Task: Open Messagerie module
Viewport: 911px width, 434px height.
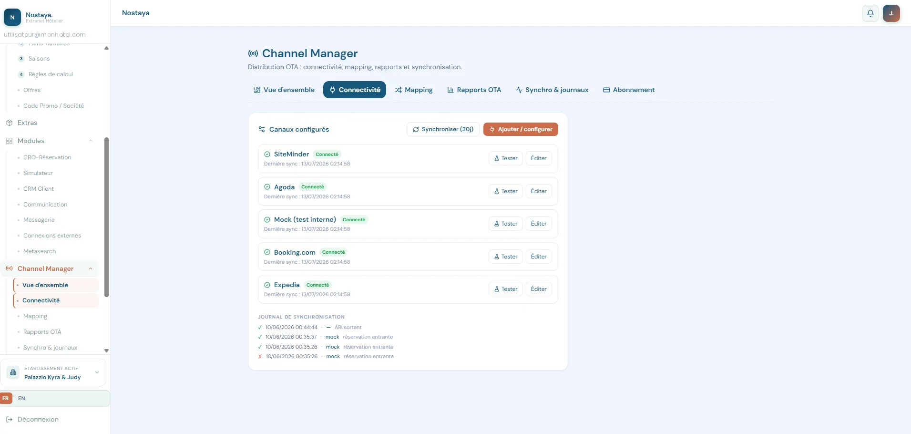Action: pyautogui.click(x=39, y=220)
